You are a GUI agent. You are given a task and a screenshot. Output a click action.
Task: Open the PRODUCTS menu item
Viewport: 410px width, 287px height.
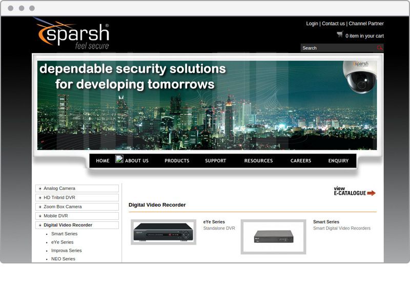tap(177, 161)
